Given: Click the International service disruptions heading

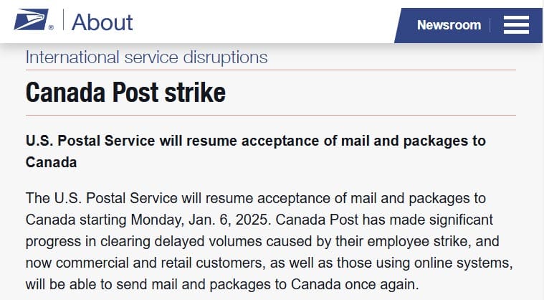Looking at the screenshot, I should [x=146, y=57].
